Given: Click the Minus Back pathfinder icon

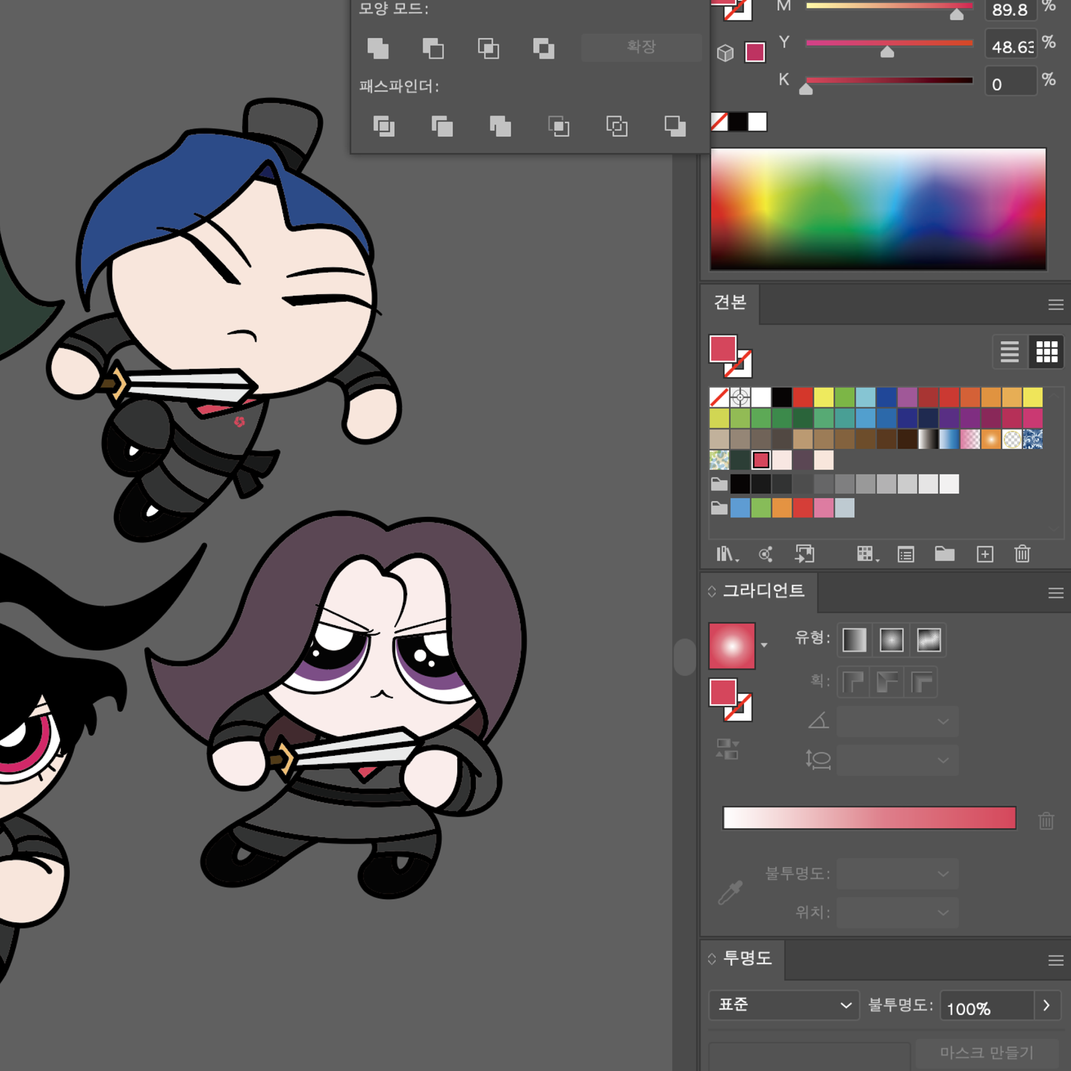Looking at the screenshot, I should [675, 126].
